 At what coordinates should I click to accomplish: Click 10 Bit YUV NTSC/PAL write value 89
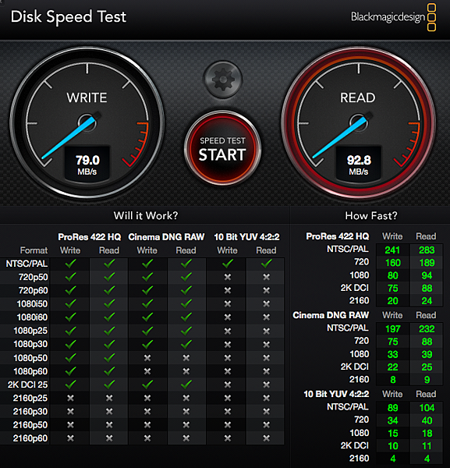(393, 408)
